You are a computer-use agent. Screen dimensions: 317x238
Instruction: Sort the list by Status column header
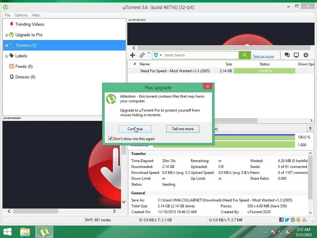264,64
